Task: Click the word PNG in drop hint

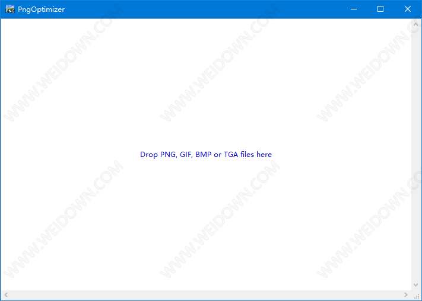Action: 168,155
